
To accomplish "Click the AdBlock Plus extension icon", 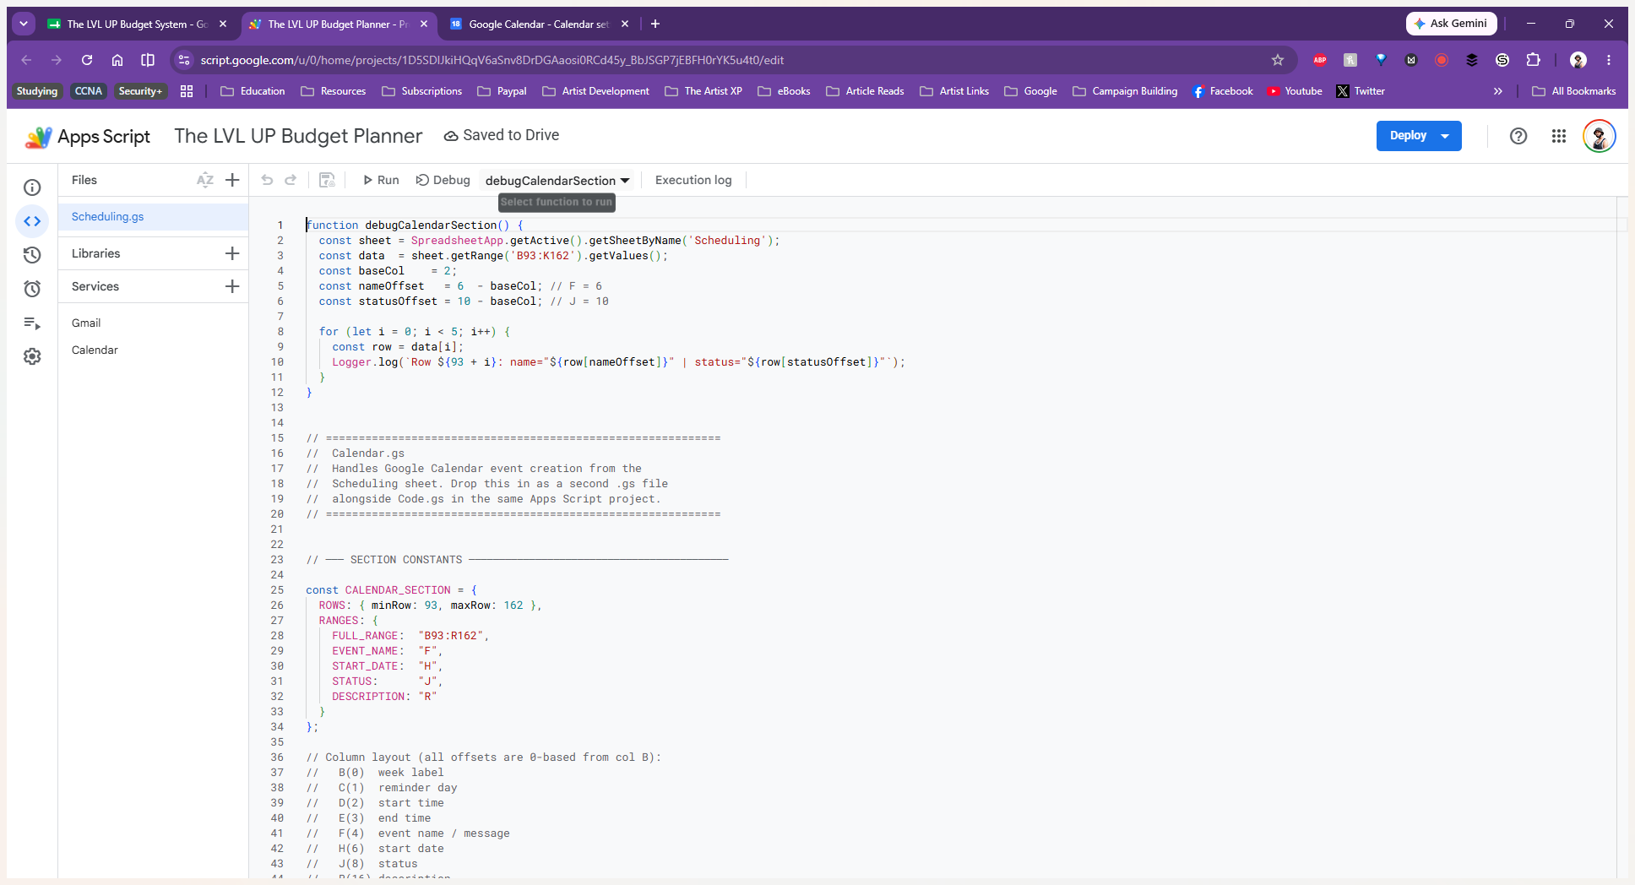I will point(1320,60).
